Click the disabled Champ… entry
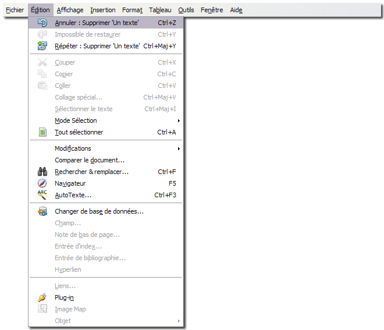The image size is (384, 330). 106,223
